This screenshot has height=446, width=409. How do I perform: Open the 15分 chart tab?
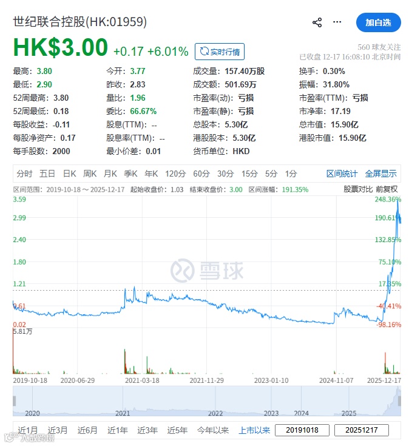point(249,174)
